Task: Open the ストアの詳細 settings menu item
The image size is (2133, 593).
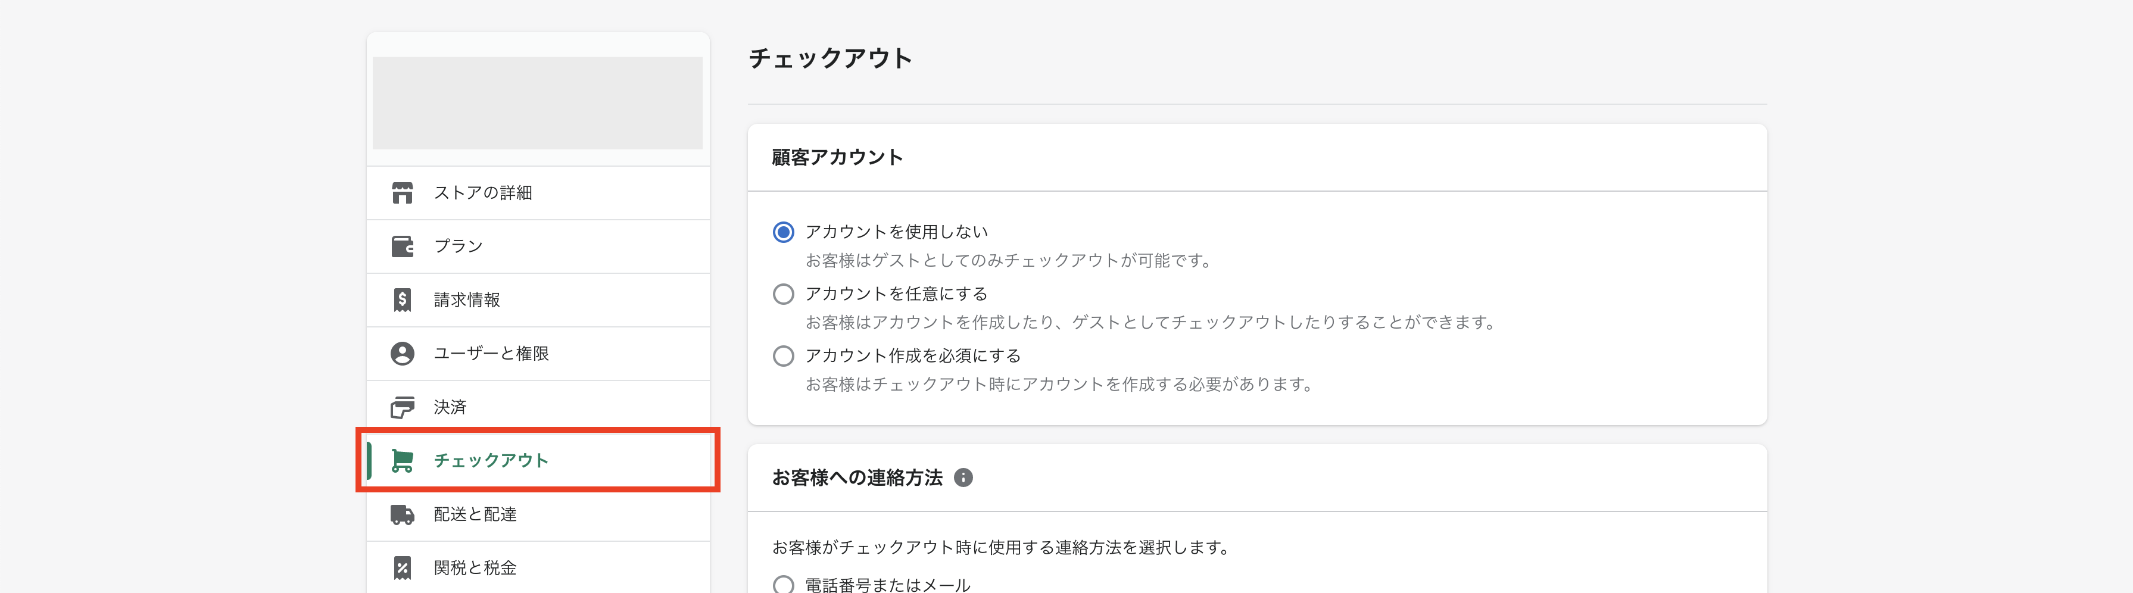Action: (538, 193)
